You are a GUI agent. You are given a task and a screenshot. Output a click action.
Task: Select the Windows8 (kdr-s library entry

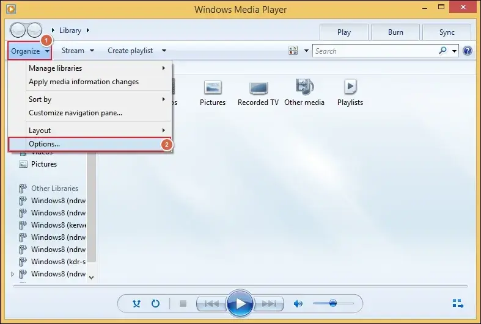click(x=53, y=262)
